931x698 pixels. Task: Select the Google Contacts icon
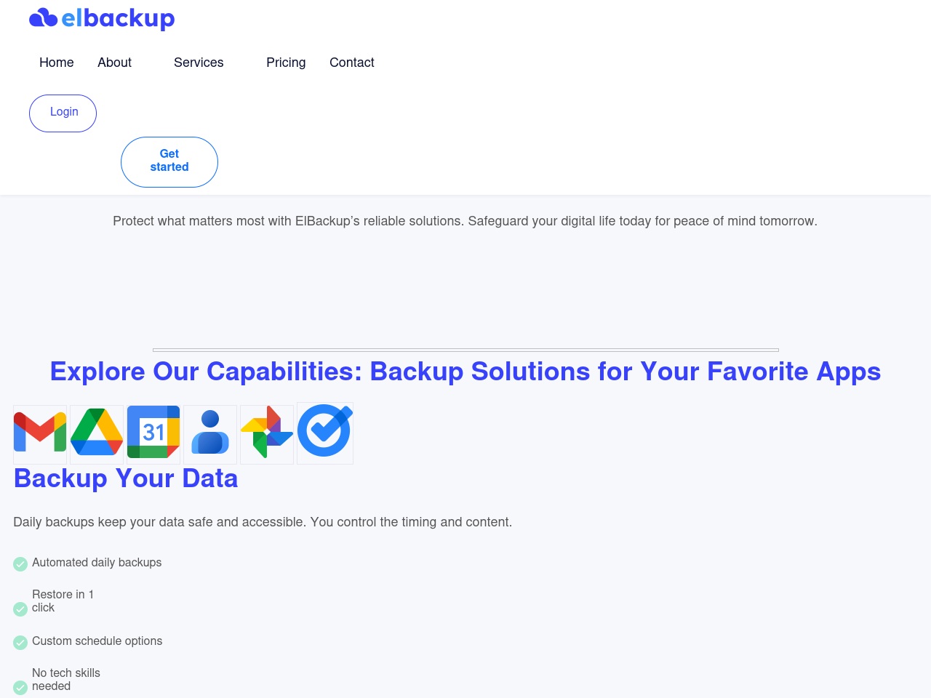click(x=210, y=434)
